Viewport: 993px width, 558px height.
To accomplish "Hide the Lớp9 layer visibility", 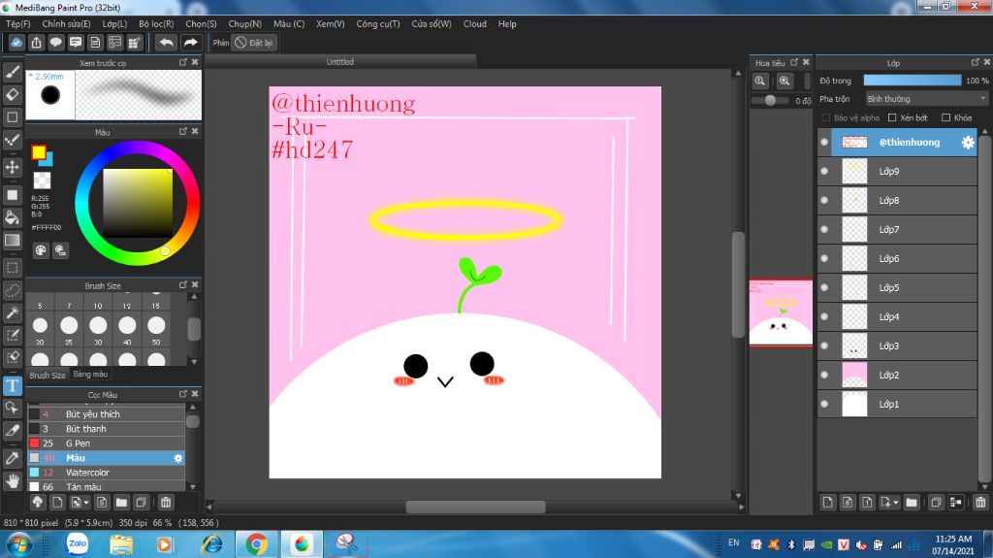I will coord(824,172).
